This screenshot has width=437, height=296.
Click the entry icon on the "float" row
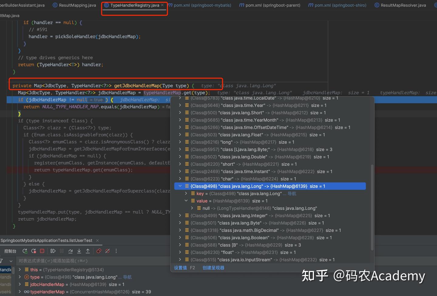187,252
